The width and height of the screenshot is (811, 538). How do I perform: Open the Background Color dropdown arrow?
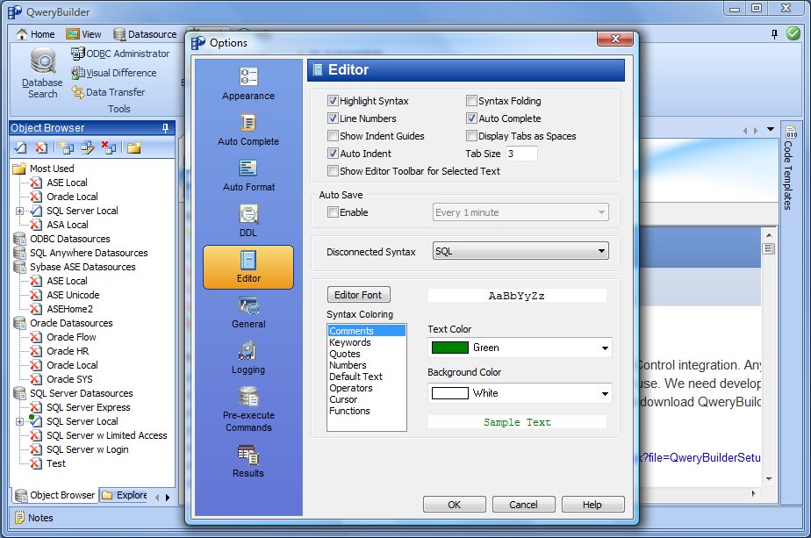click(x=605, y=393)
